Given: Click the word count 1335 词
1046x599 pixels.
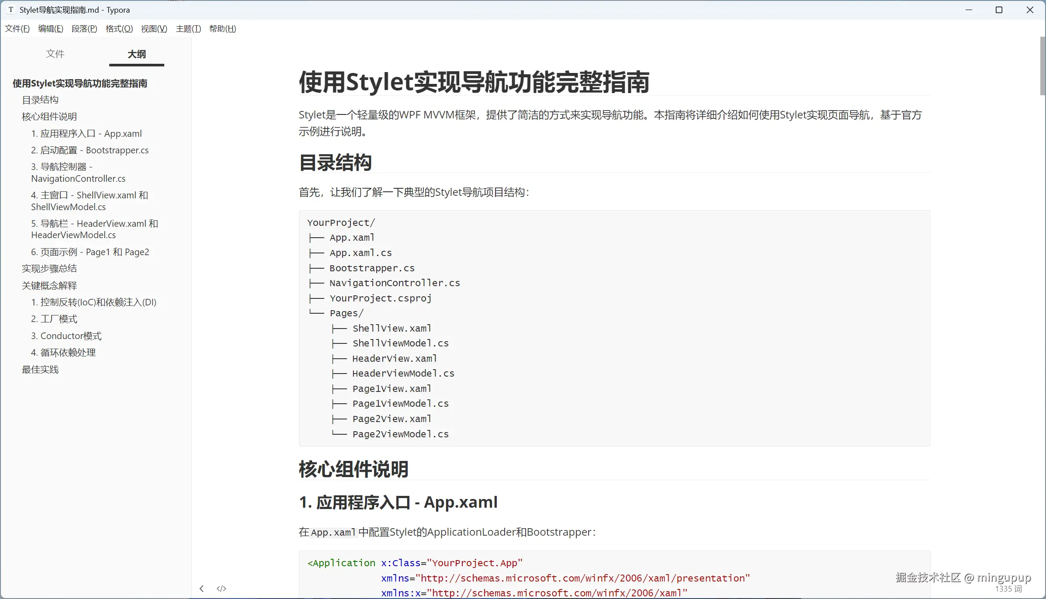Looking at the screenshot, I should click(x=1008, y=589).
